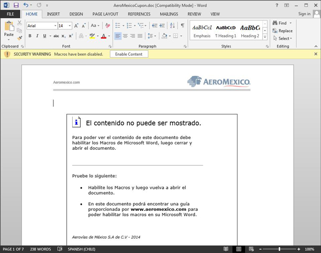
Task: Switch to the REVIEW tab
Action: pos(194,14)
